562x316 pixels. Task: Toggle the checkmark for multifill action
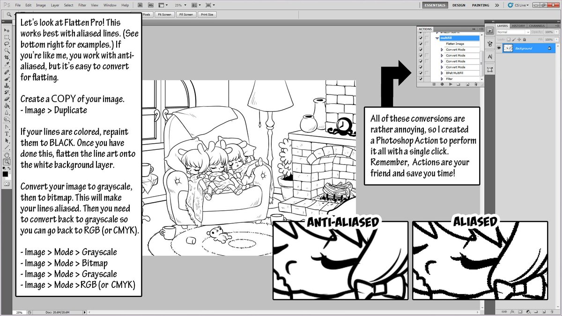tap(421, 38)
